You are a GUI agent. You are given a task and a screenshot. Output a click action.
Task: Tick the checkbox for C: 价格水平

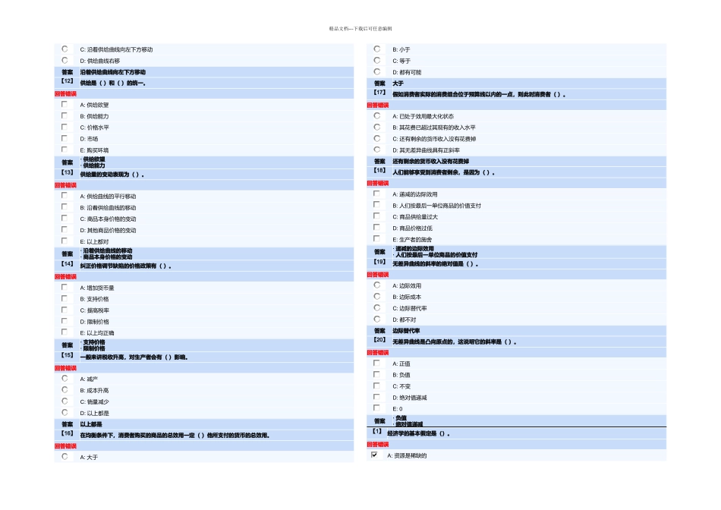(65, 127)
